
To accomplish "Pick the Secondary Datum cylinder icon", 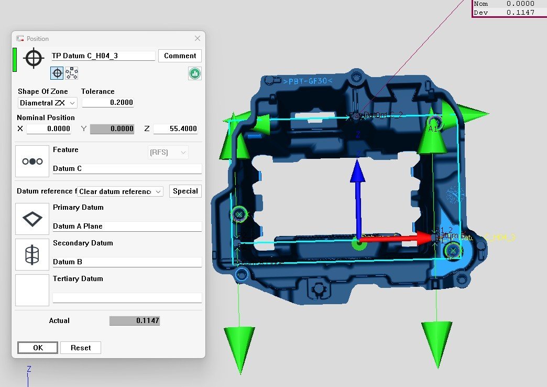I will [32, 254].
